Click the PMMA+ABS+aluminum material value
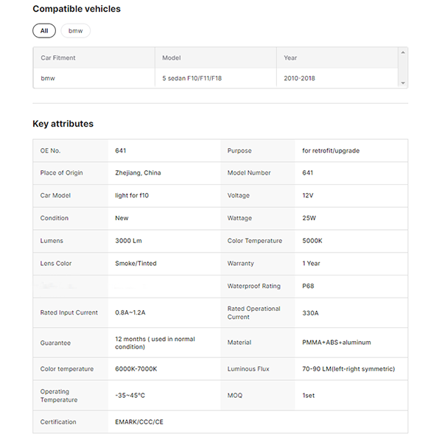 336,343
